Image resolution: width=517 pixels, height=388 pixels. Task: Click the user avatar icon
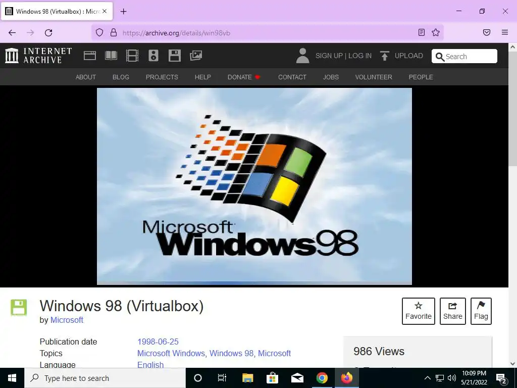point(302,56)
